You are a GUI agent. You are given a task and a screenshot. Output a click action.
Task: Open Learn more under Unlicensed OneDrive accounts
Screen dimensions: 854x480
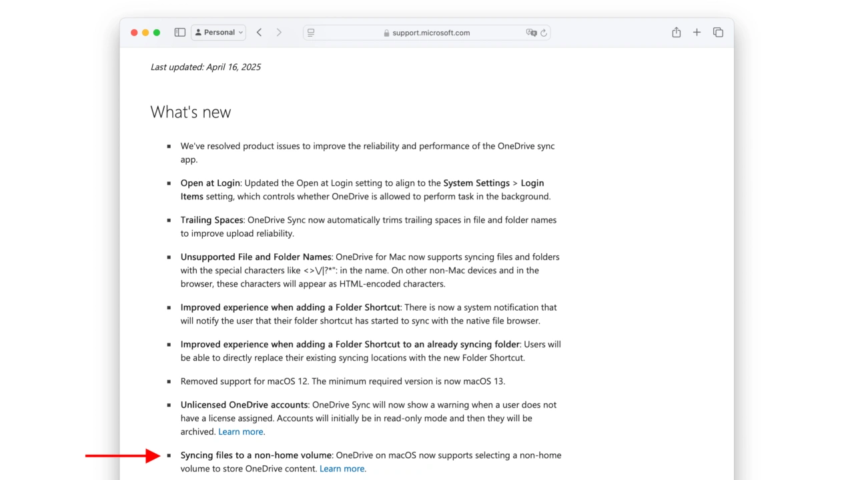240,431
